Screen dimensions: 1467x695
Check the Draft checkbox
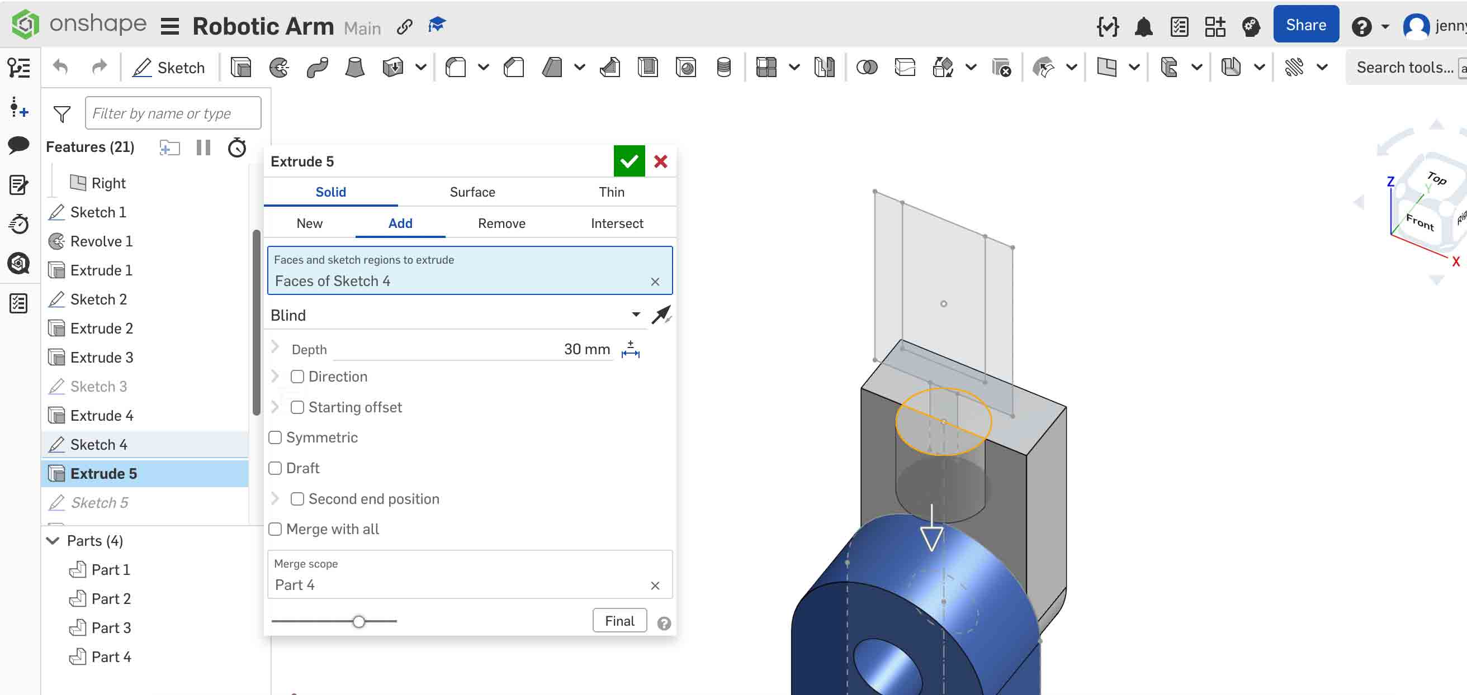pyautogui.click(x=275, y=467)
